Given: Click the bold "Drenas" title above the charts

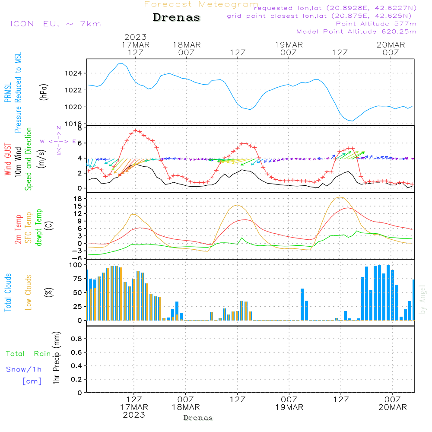Looking at the screenshot, I should click(177, 17).
